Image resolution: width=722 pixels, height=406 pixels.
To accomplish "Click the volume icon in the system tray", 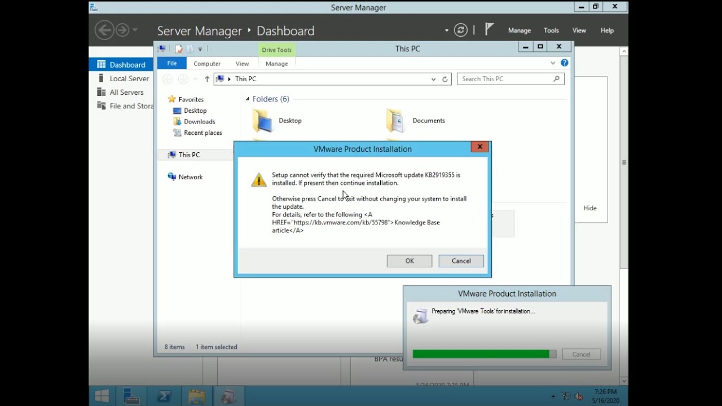I will (578, 396).
